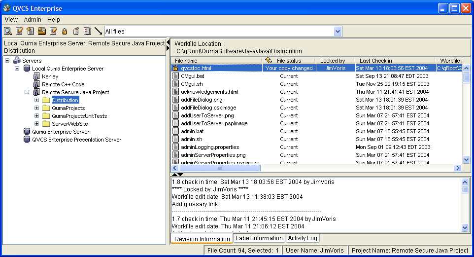Click the icon in the File status header

(x=269, y=60)
